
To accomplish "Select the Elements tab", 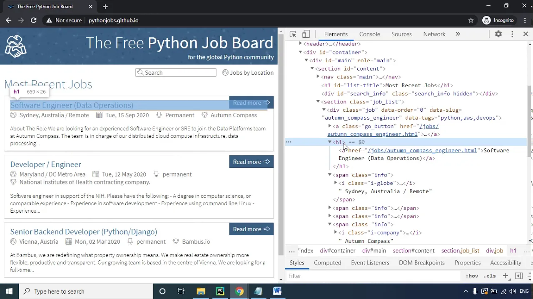I will [x=336, y=34].
